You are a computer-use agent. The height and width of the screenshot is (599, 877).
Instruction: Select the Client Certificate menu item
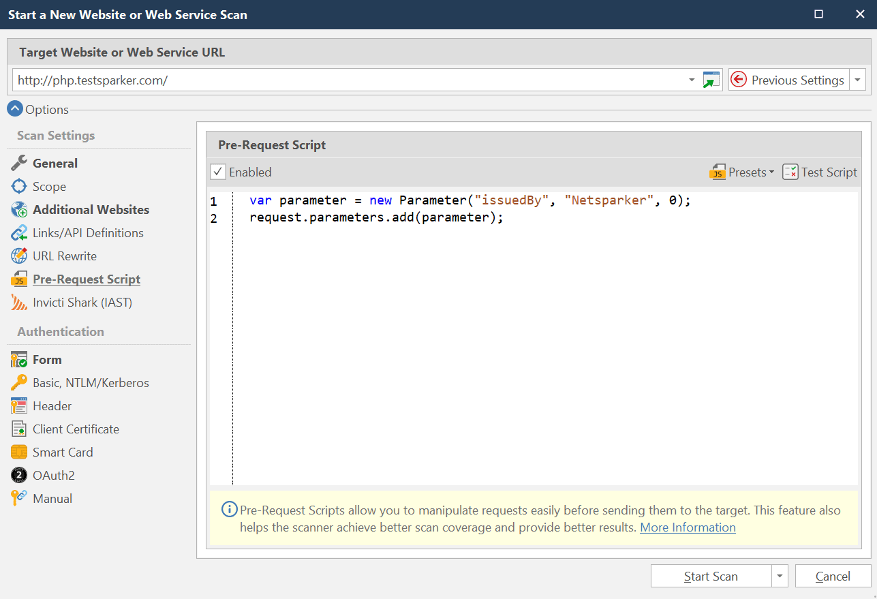[x=76, y=429]
